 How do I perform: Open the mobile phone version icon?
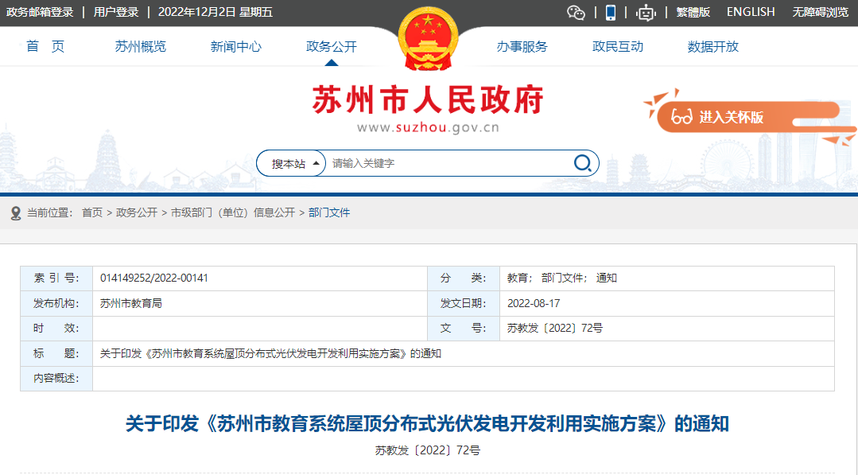coord(611,12)
